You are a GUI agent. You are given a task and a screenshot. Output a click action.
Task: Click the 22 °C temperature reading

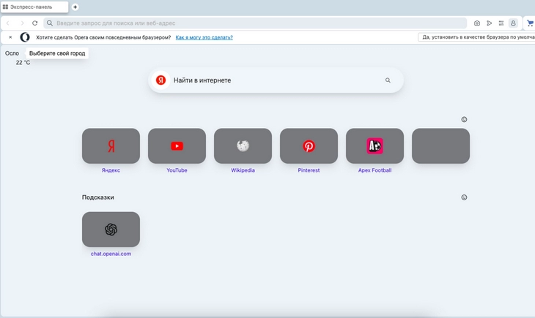coord(23,63)
